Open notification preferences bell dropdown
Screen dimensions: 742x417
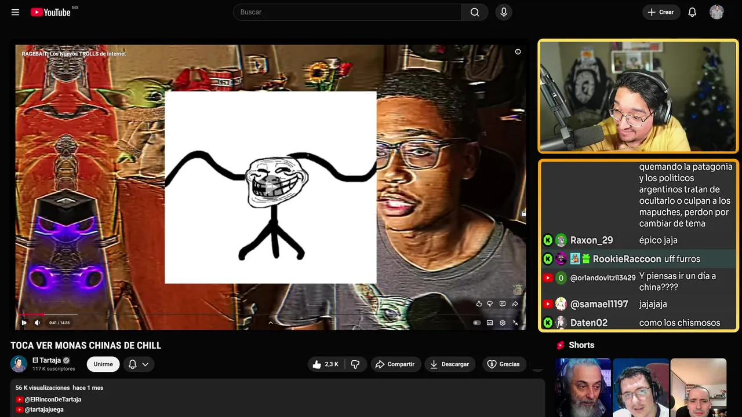tap(139, 364)
